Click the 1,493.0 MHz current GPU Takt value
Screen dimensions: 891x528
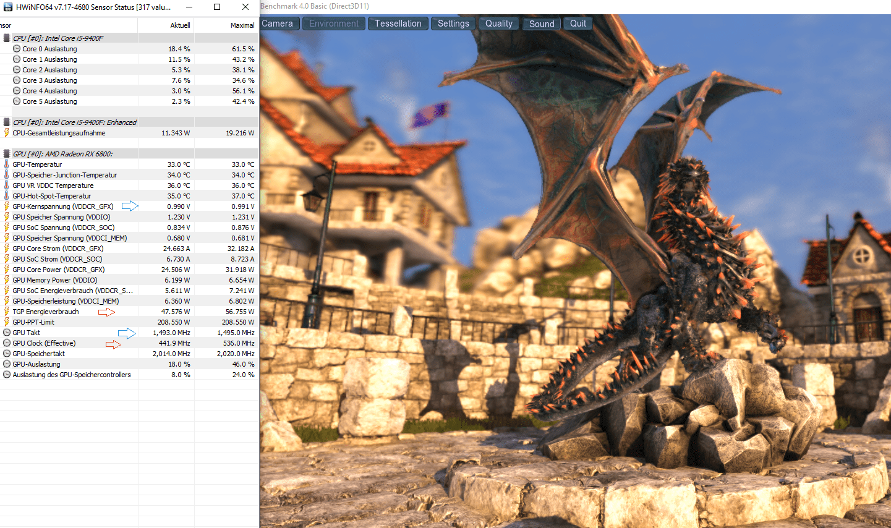pyautogui.click(x=172, y=333)
